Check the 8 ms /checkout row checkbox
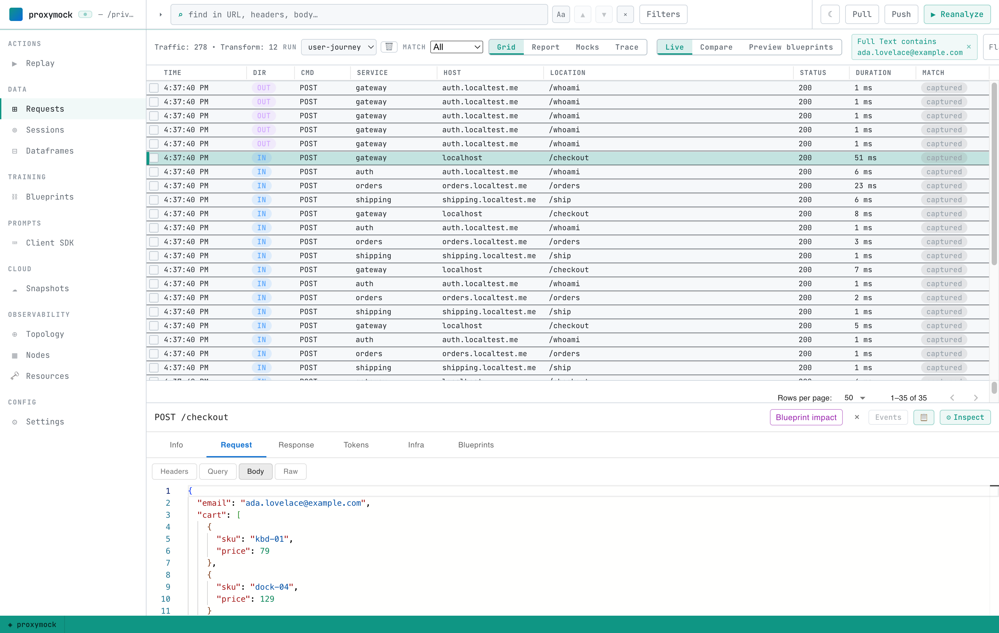 pos(154,214)
